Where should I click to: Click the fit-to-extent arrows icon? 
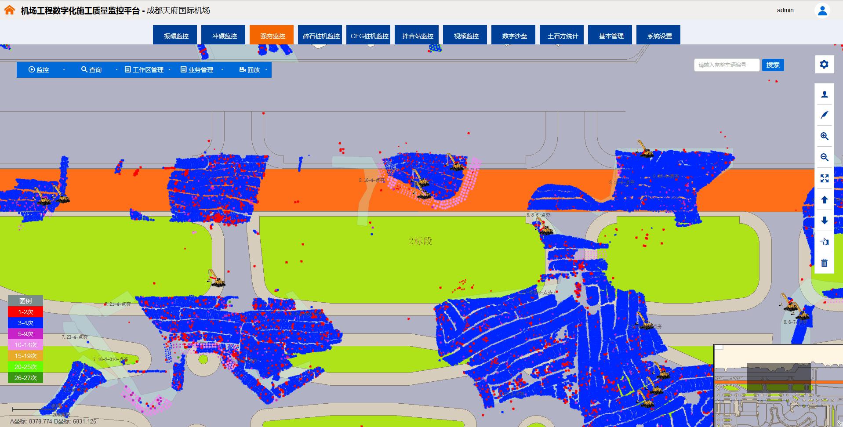click(x=824, y=178)
